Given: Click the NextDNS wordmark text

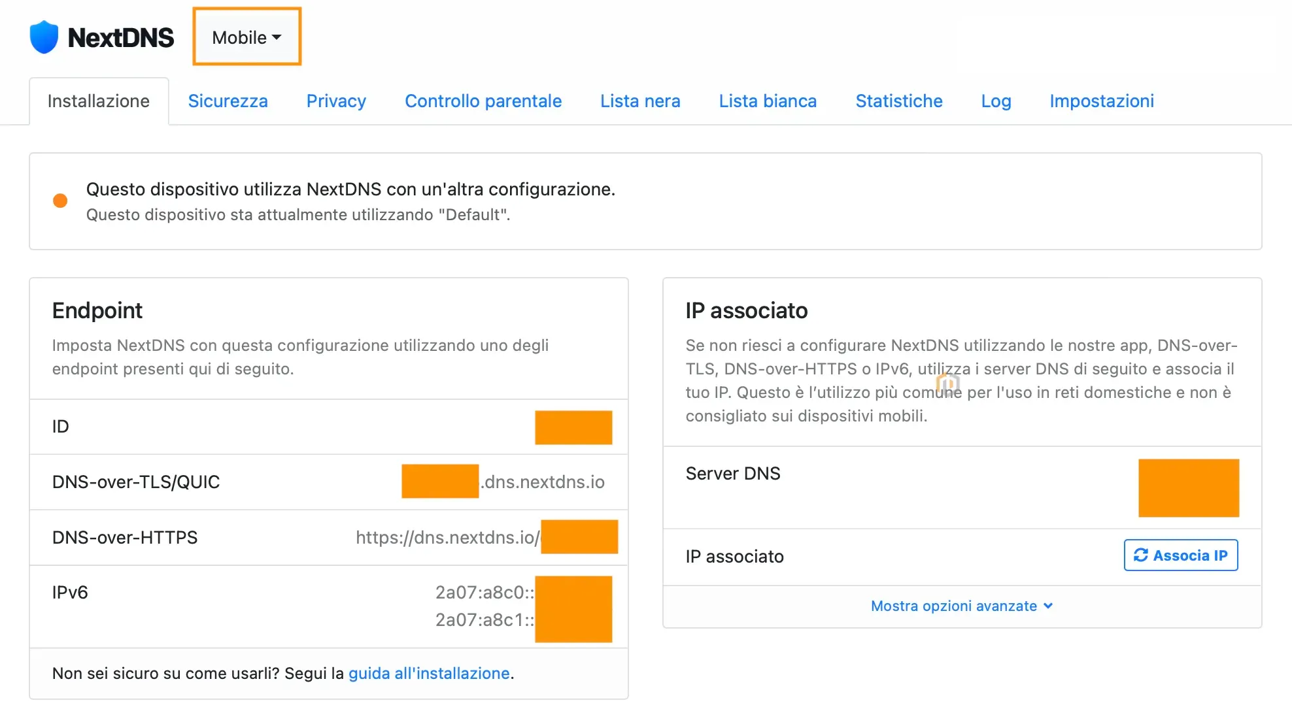Looking at the screenshot, I should (121, 38).
